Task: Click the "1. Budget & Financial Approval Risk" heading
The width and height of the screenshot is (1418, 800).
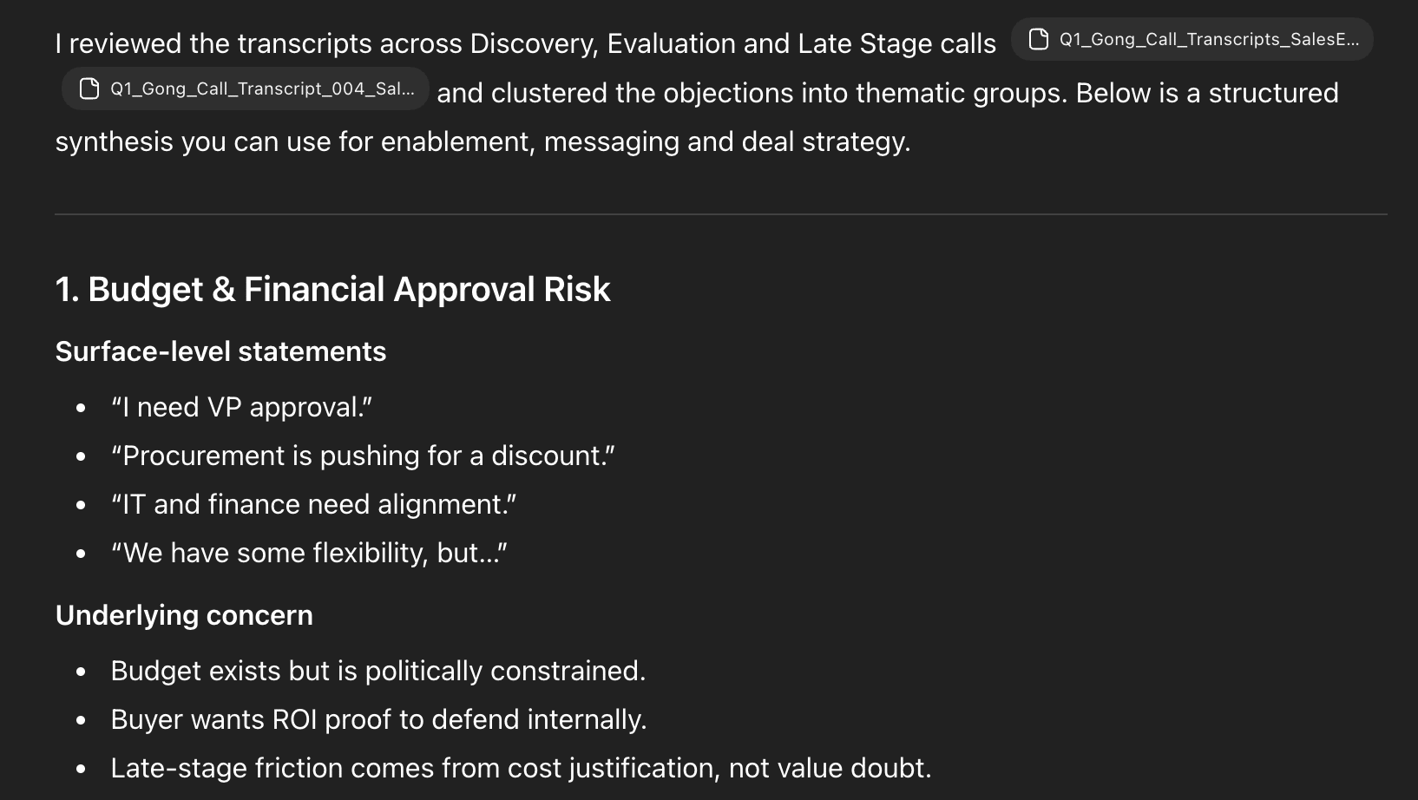Action: click(332, 289)
